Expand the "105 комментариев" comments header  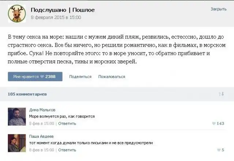tap(27, 94)
